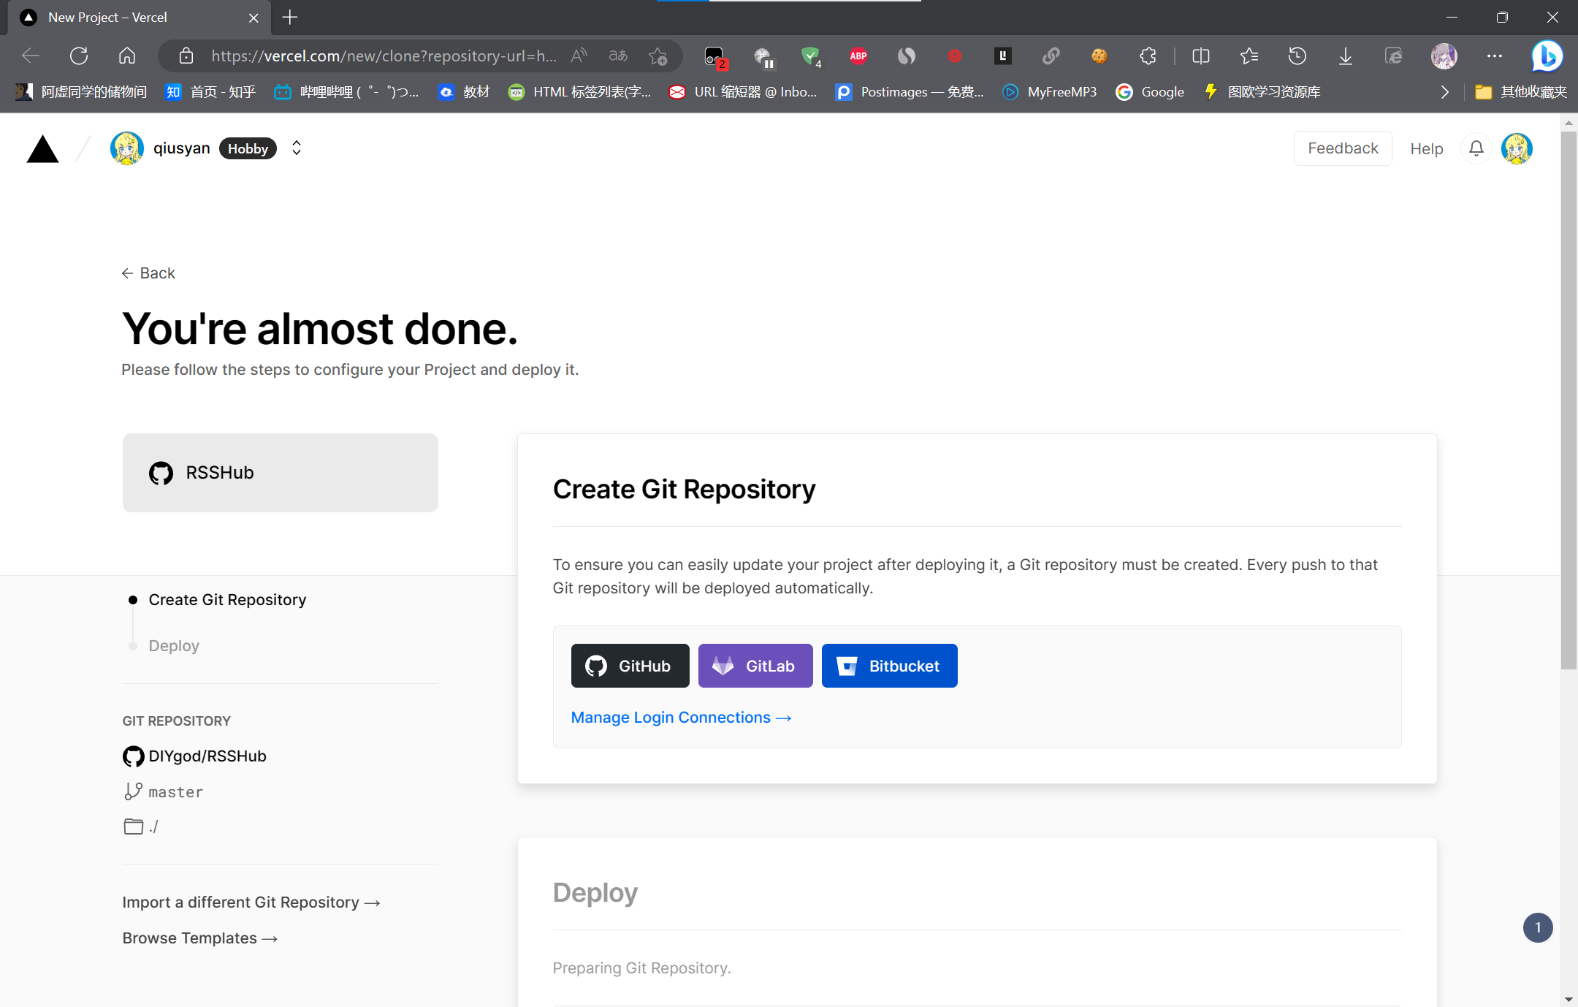
Task: Open the HTML 标签列表 bookmark
Action: (x=580, y=91)
